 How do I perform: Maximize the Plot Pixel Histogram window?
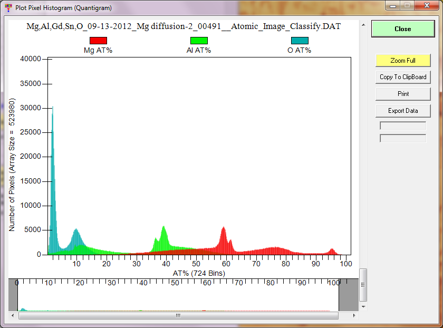[407, 5]
